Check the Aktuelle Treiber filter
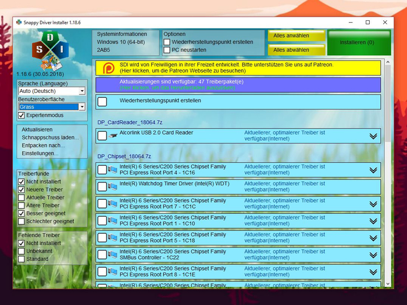The width and height of the screenshot is (407, 305). [x=22, y=198]
